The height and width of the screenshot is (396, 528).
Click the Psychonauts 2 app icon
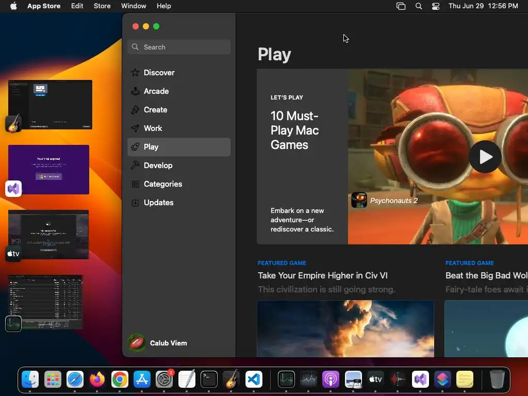pyautogui.click(x=359, y=200)
